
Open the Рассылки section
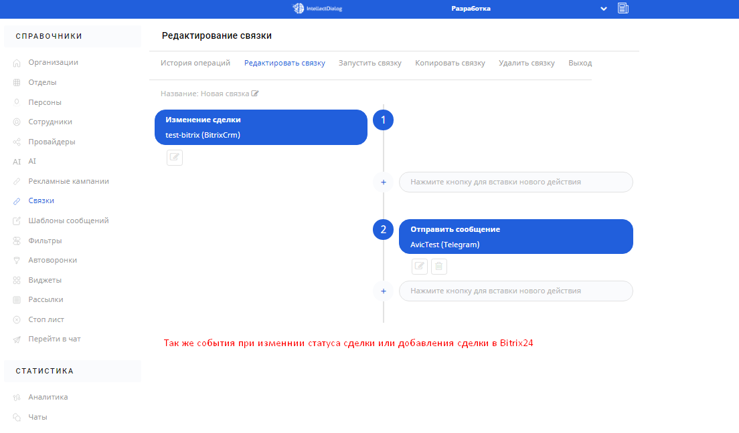tap(46, 299)
